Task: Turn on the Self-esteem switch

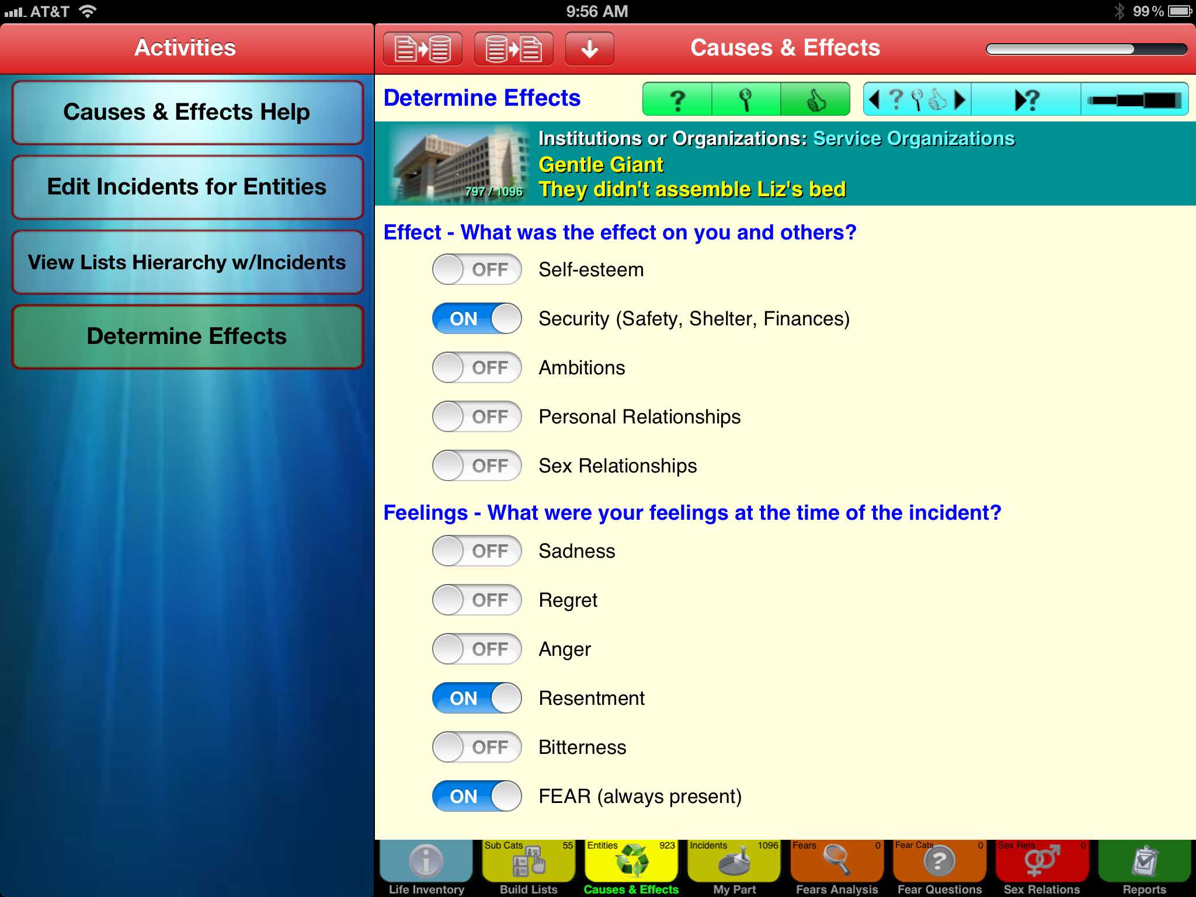Action: pos(477,270)
